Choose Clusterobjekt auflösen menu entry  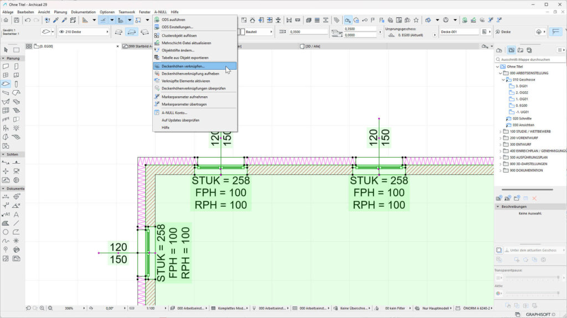pos(195,35)
